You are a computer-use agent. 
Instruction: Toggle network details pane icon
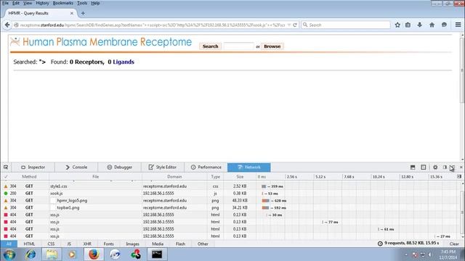(459, 177)
